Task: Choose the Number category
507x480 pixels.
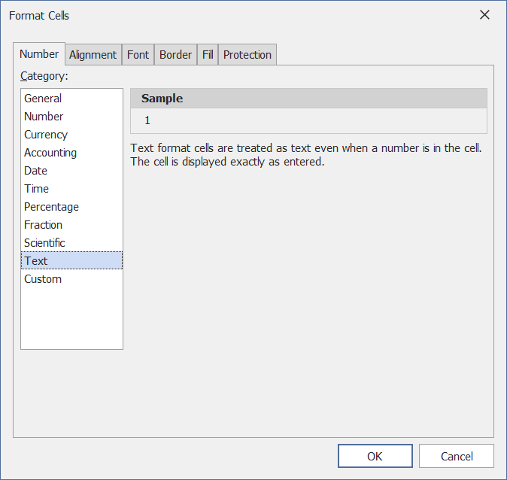Action: click(44, 117)
